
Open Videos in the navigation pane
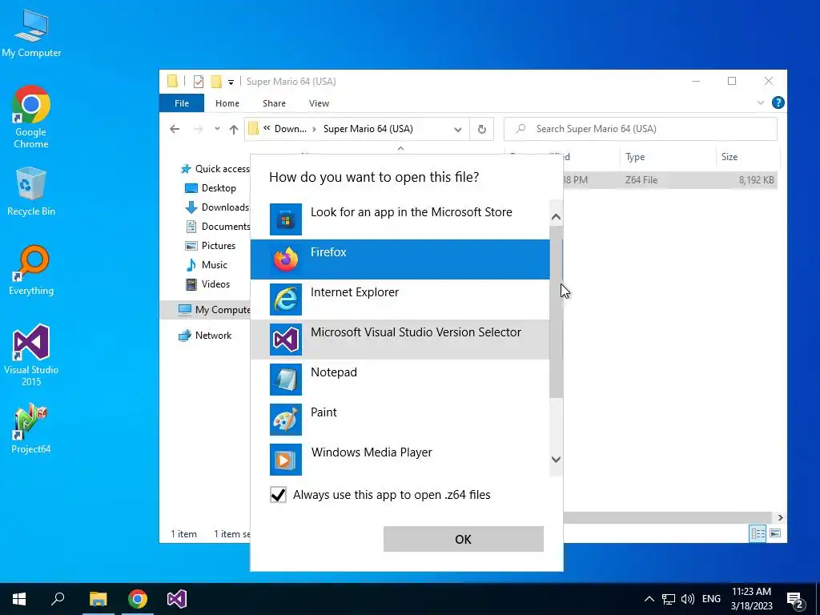pyautogui.click(x=208, y=284)
